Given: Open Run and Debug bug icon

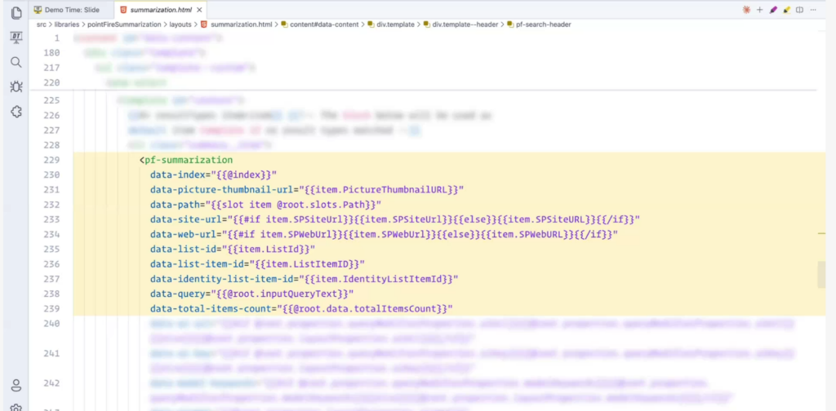Looking at the screenshot, I should [x=16, y=86].
